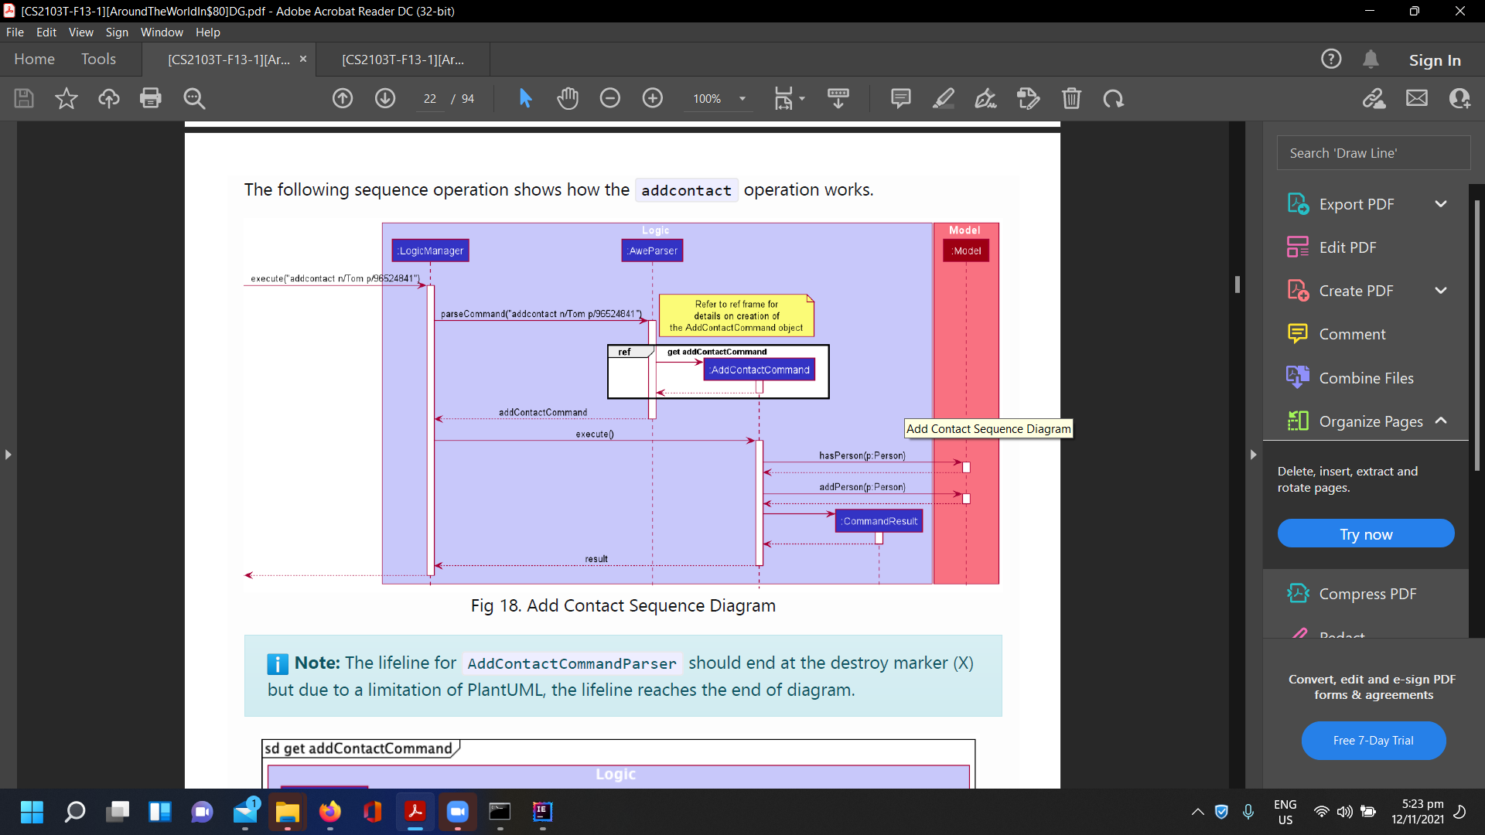
Task: Select the highlight text pen tool
Action: click(944, 98)
